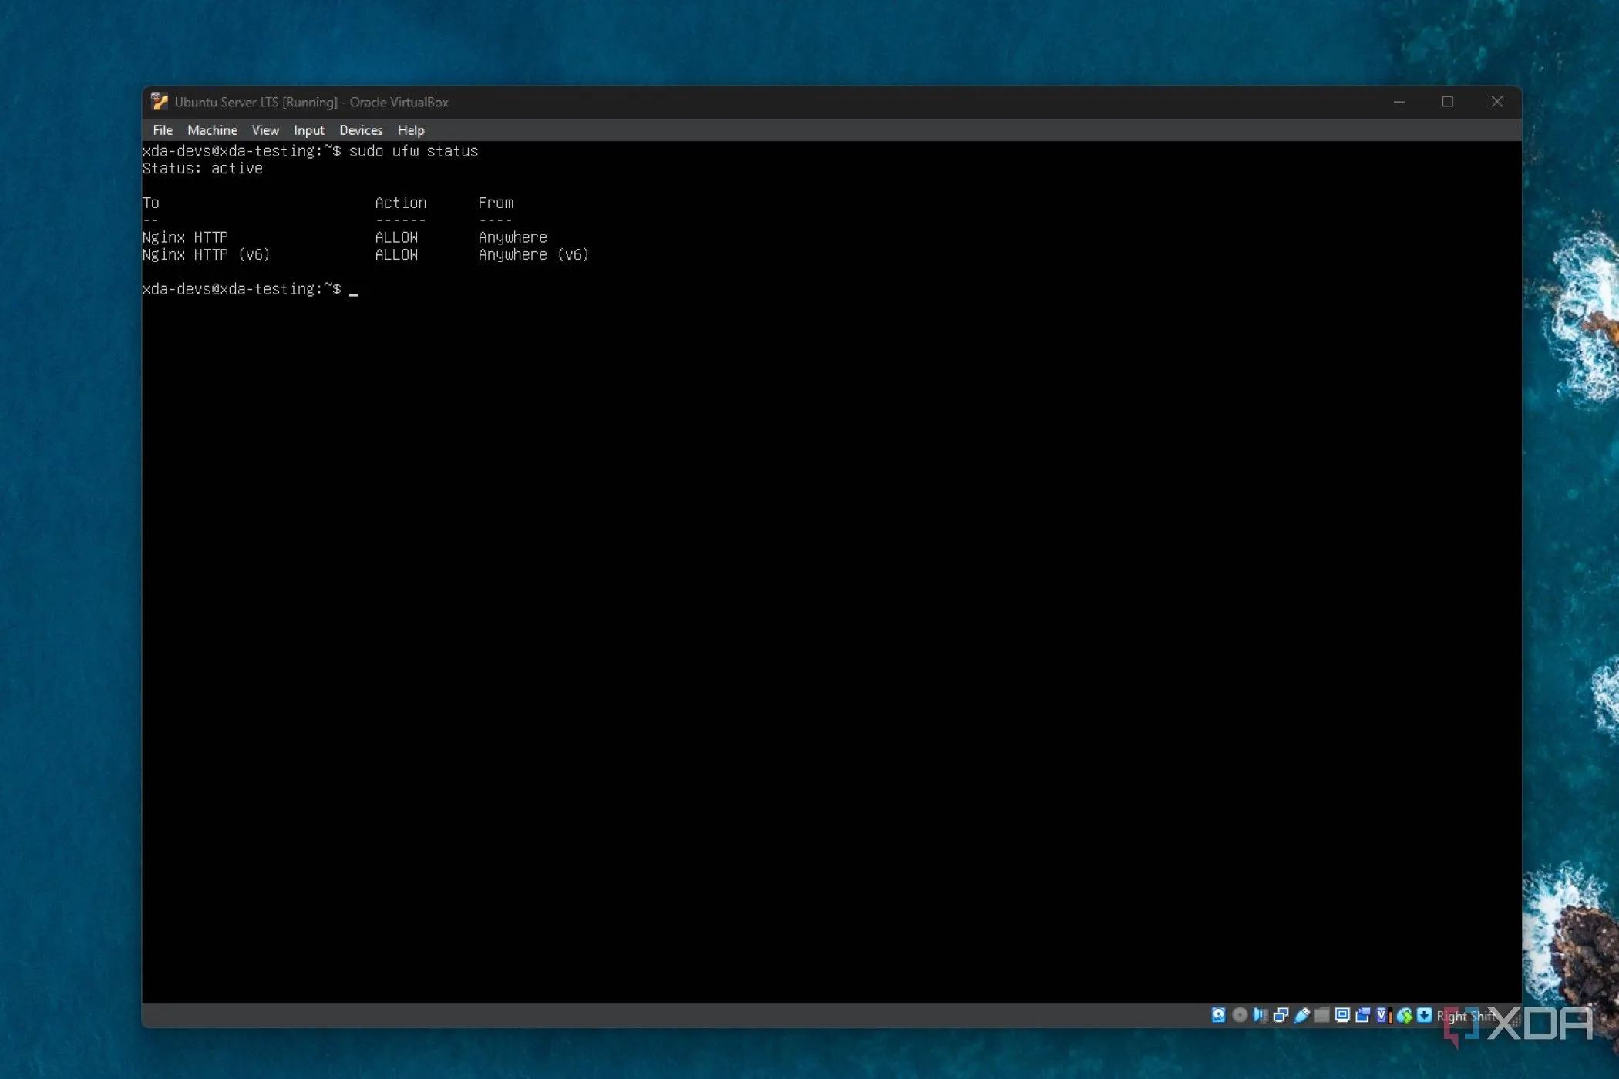Click the hard disk activity status icon

[x=1219, y=1015]
